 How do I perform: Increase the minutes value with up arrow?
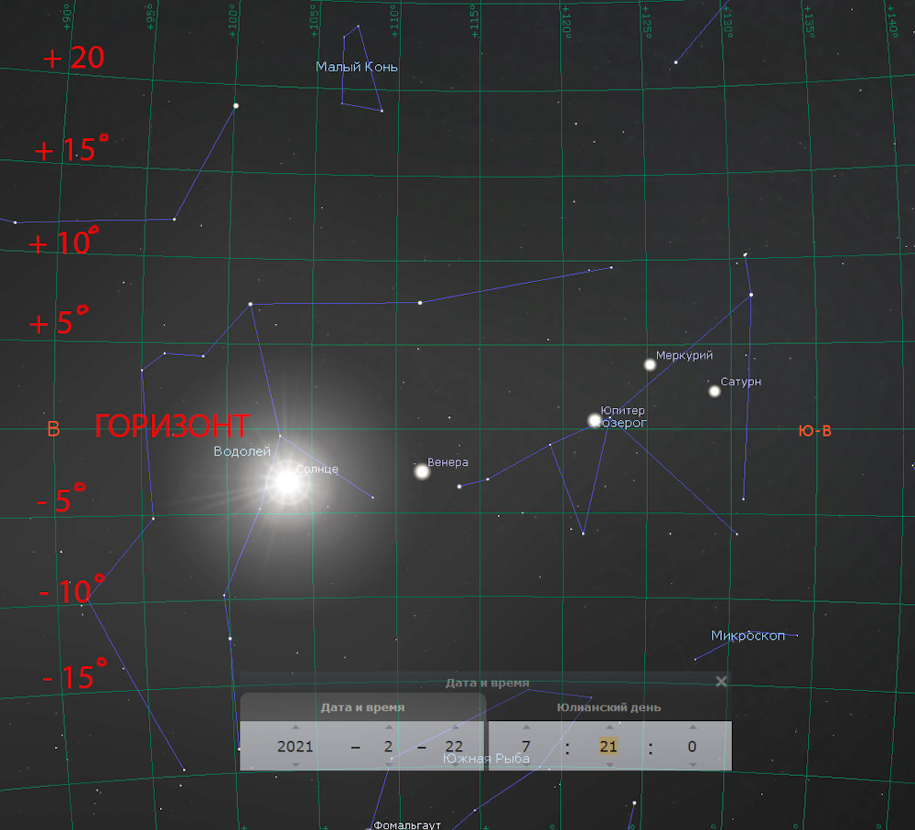(609, 728)
